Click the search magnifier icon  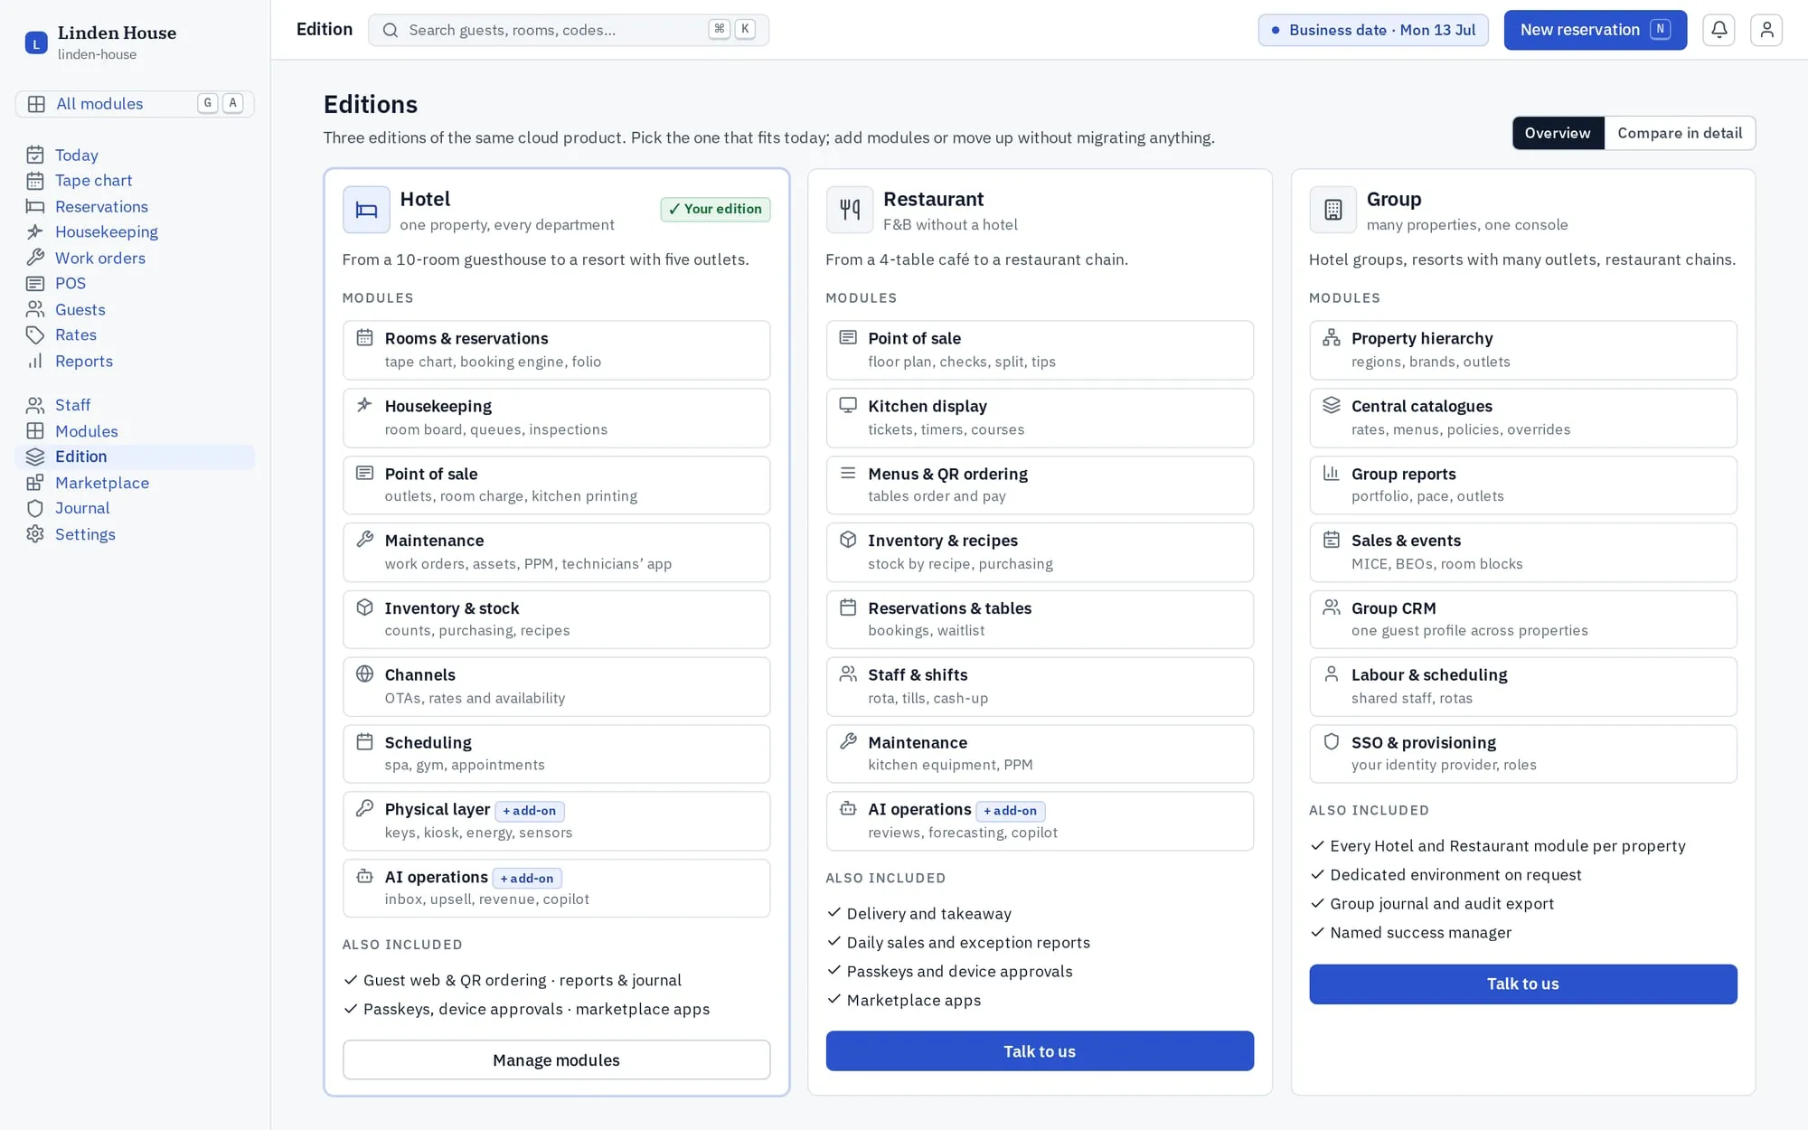391,30
